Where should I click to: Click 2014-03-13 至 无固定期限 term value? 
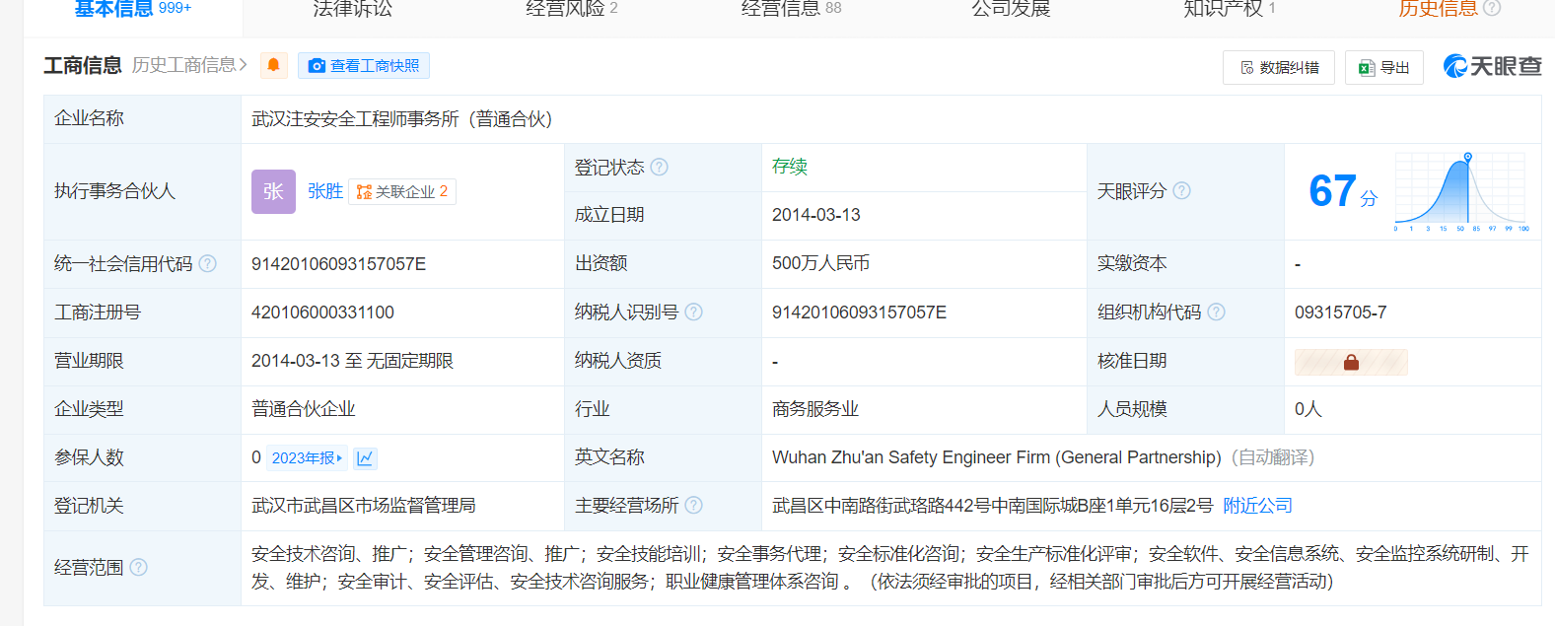point(352,361)
